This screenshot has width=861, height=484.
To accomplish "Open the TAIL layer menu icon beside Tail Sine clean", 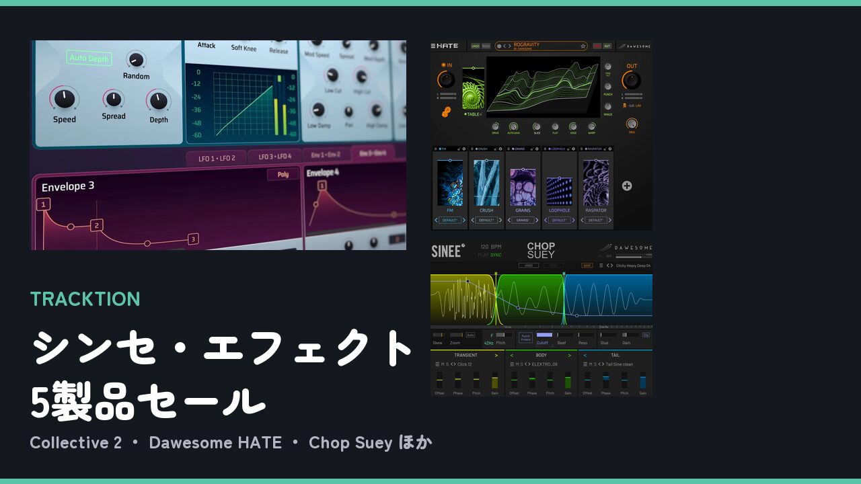I will click(585, 364).
